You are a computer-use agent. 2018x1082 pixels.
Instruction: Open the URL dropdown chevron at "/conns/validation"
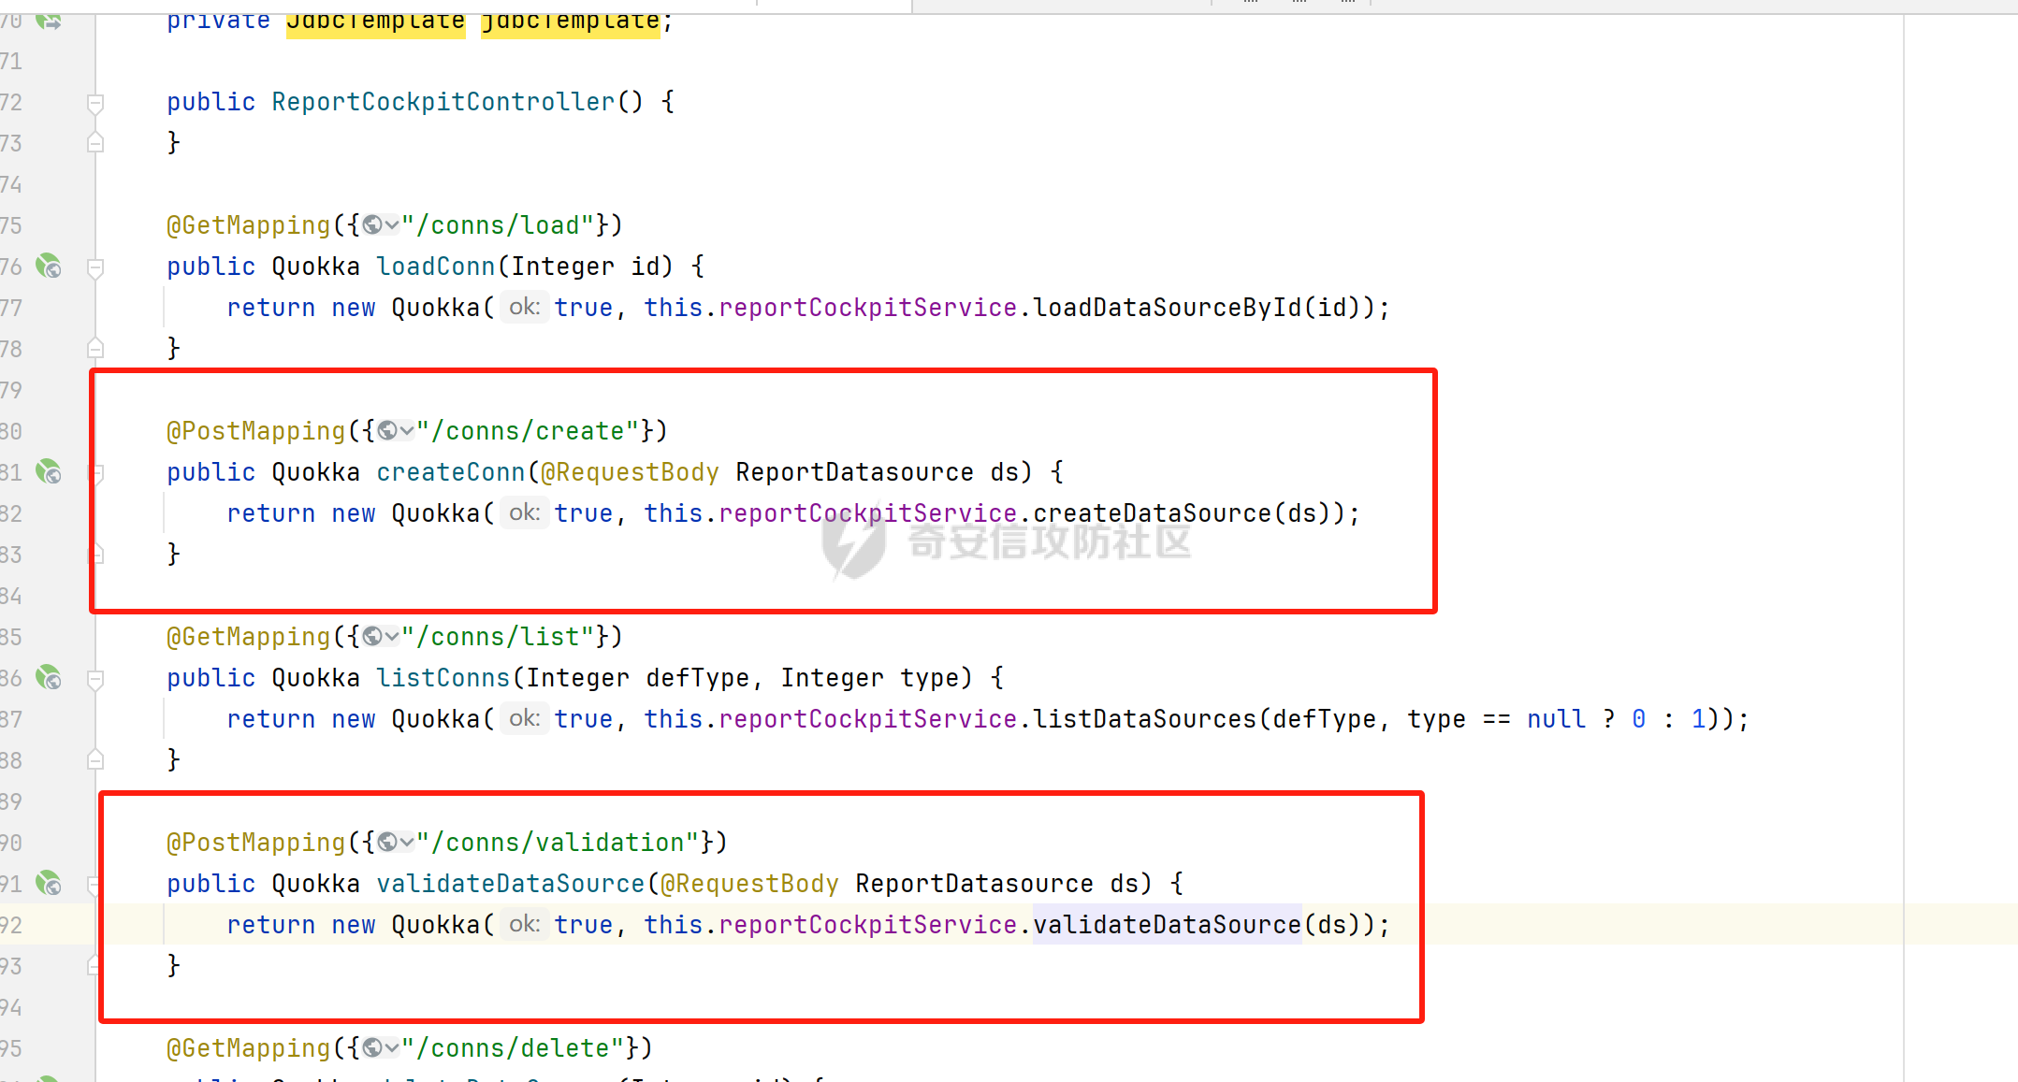[x=407, y=843]
